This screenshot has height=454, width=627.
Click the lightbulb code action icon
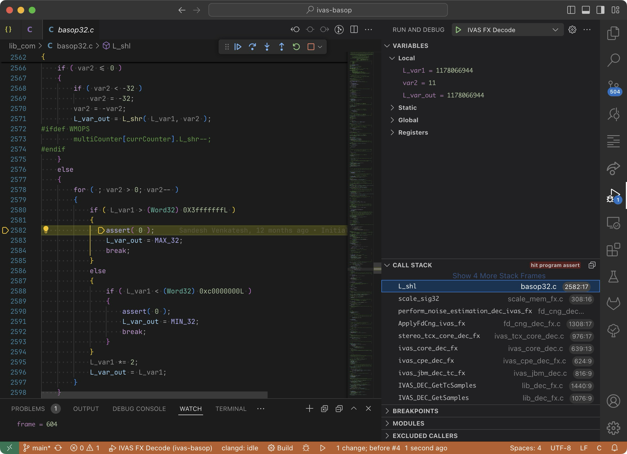coord(46,230)
